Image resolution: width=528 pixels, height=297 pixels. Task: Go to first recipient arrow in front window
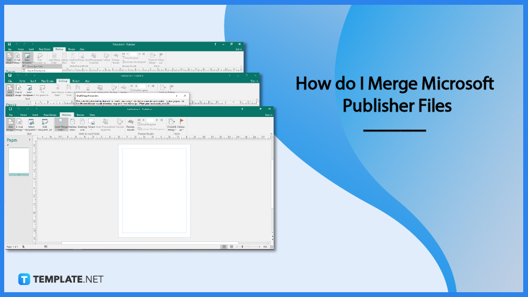[x=139, y=120]
